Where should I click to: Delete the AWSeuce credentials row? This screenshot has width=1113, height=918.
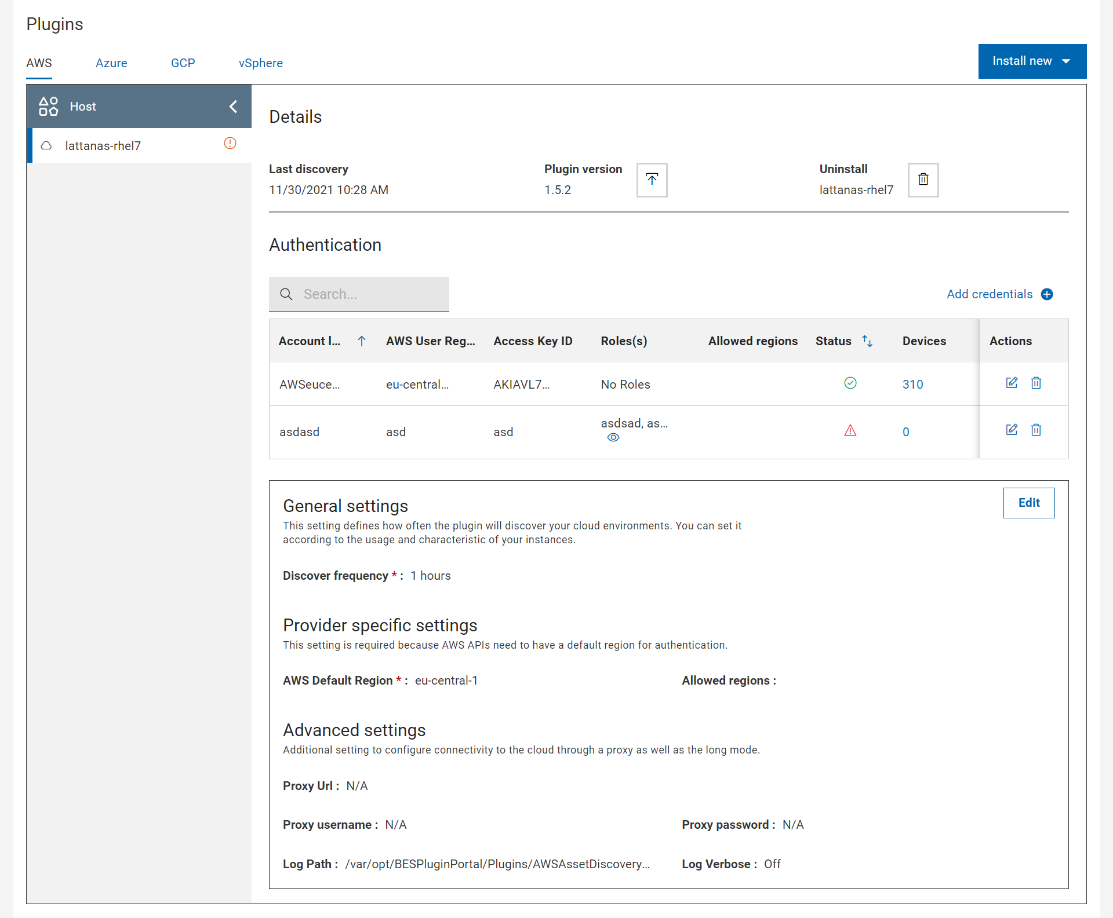pyautogui.click(x=1036, y=383)
